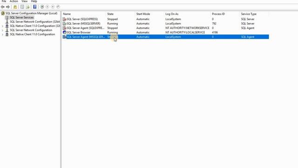Viewport: 298px width, 168px height.
Task: Click the SQL Server Browser service icon
Action: (64, 32)
